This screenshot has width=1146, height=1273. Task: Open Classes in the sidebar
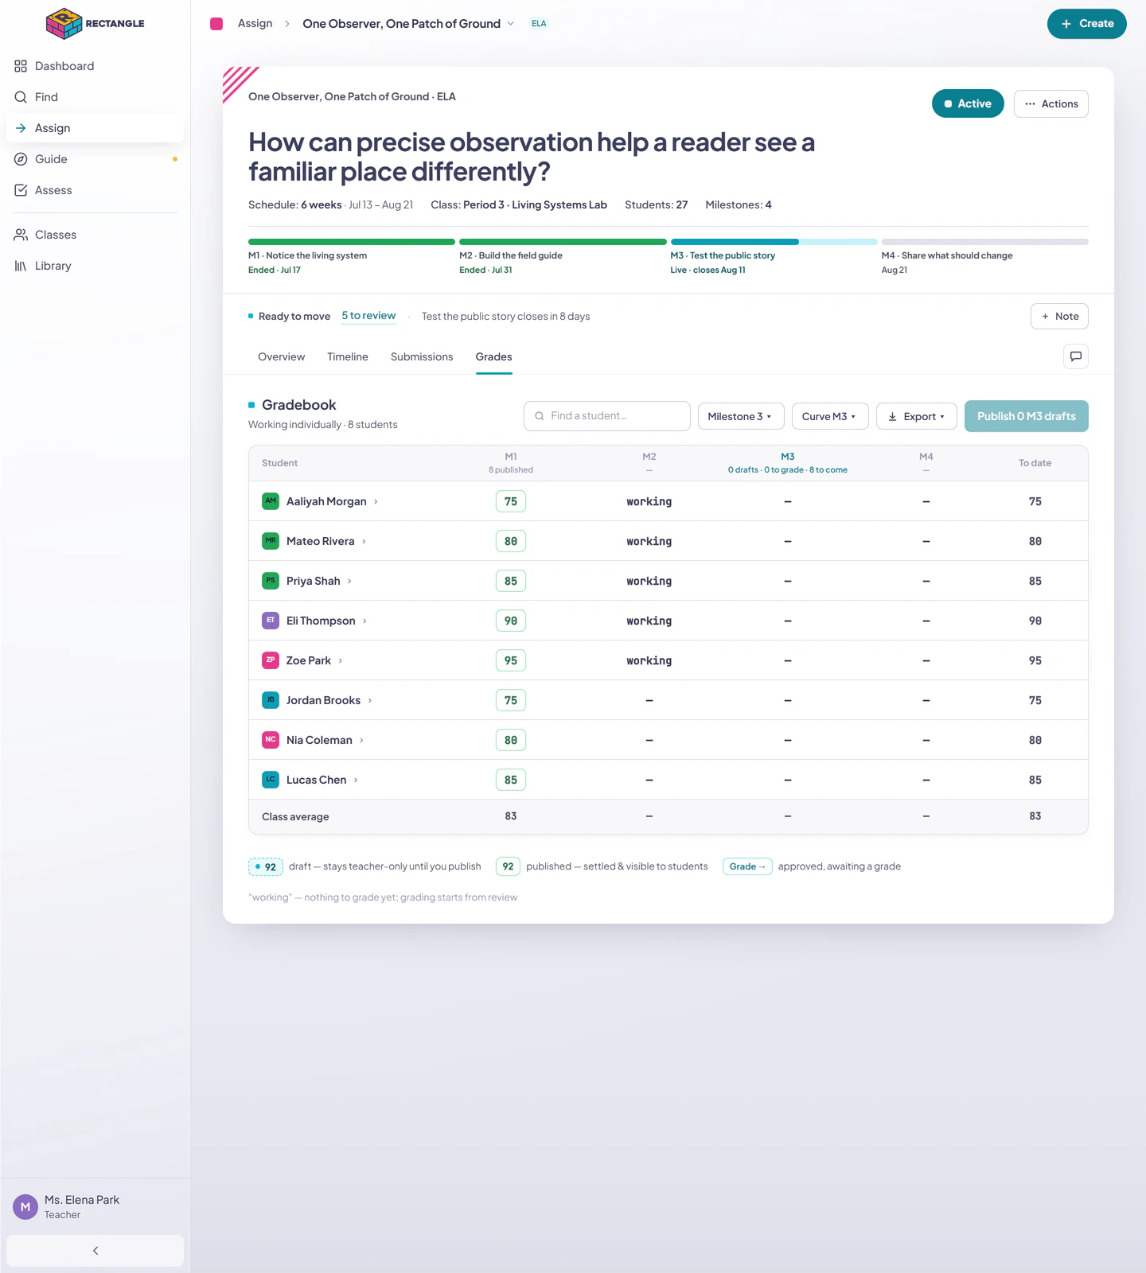(x=95, y=235)
